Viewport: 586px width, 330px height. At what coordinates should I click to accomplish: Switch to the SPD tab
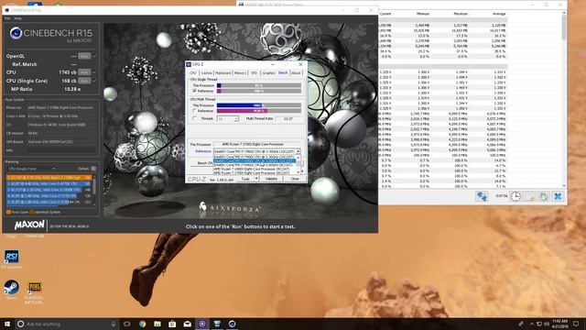coord(255,72)
